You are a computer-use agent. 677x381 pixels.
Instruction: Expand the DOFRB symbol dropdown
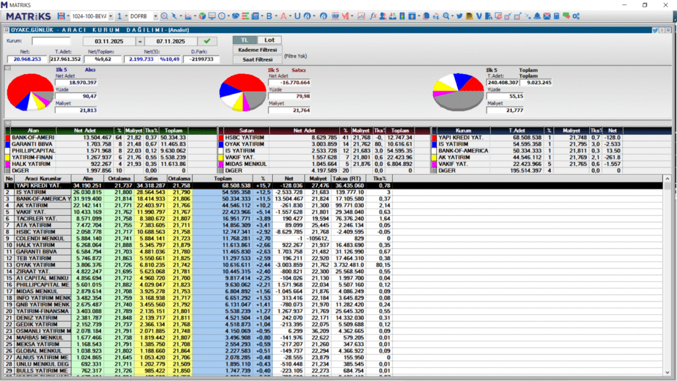click(x=155, y=15)
